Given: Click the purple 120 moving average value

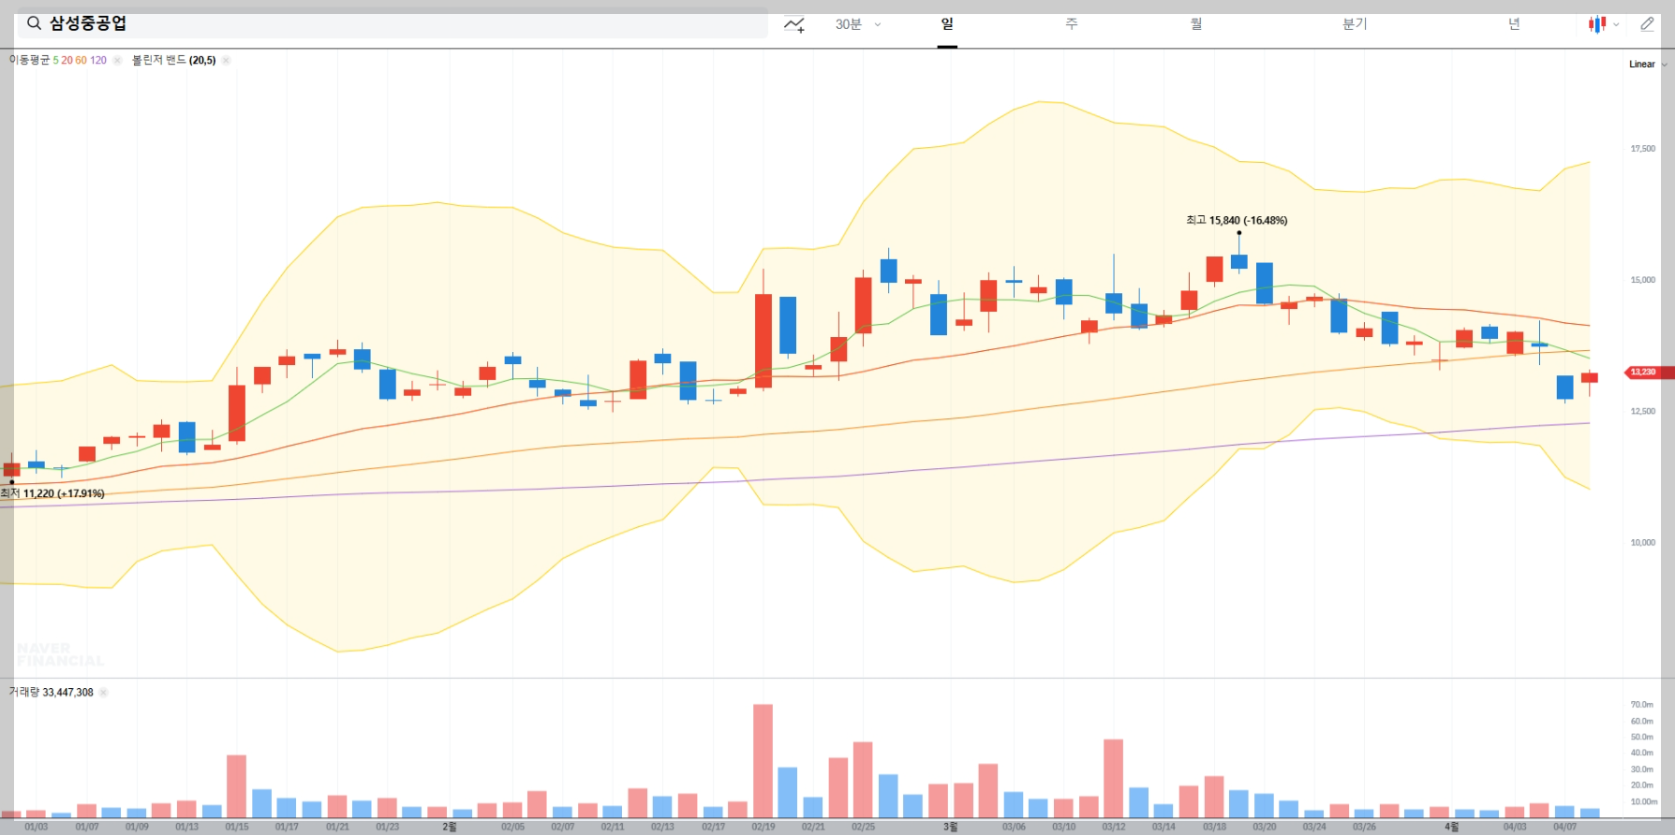Looking at the screenshot, I should (x=98, y=61).
